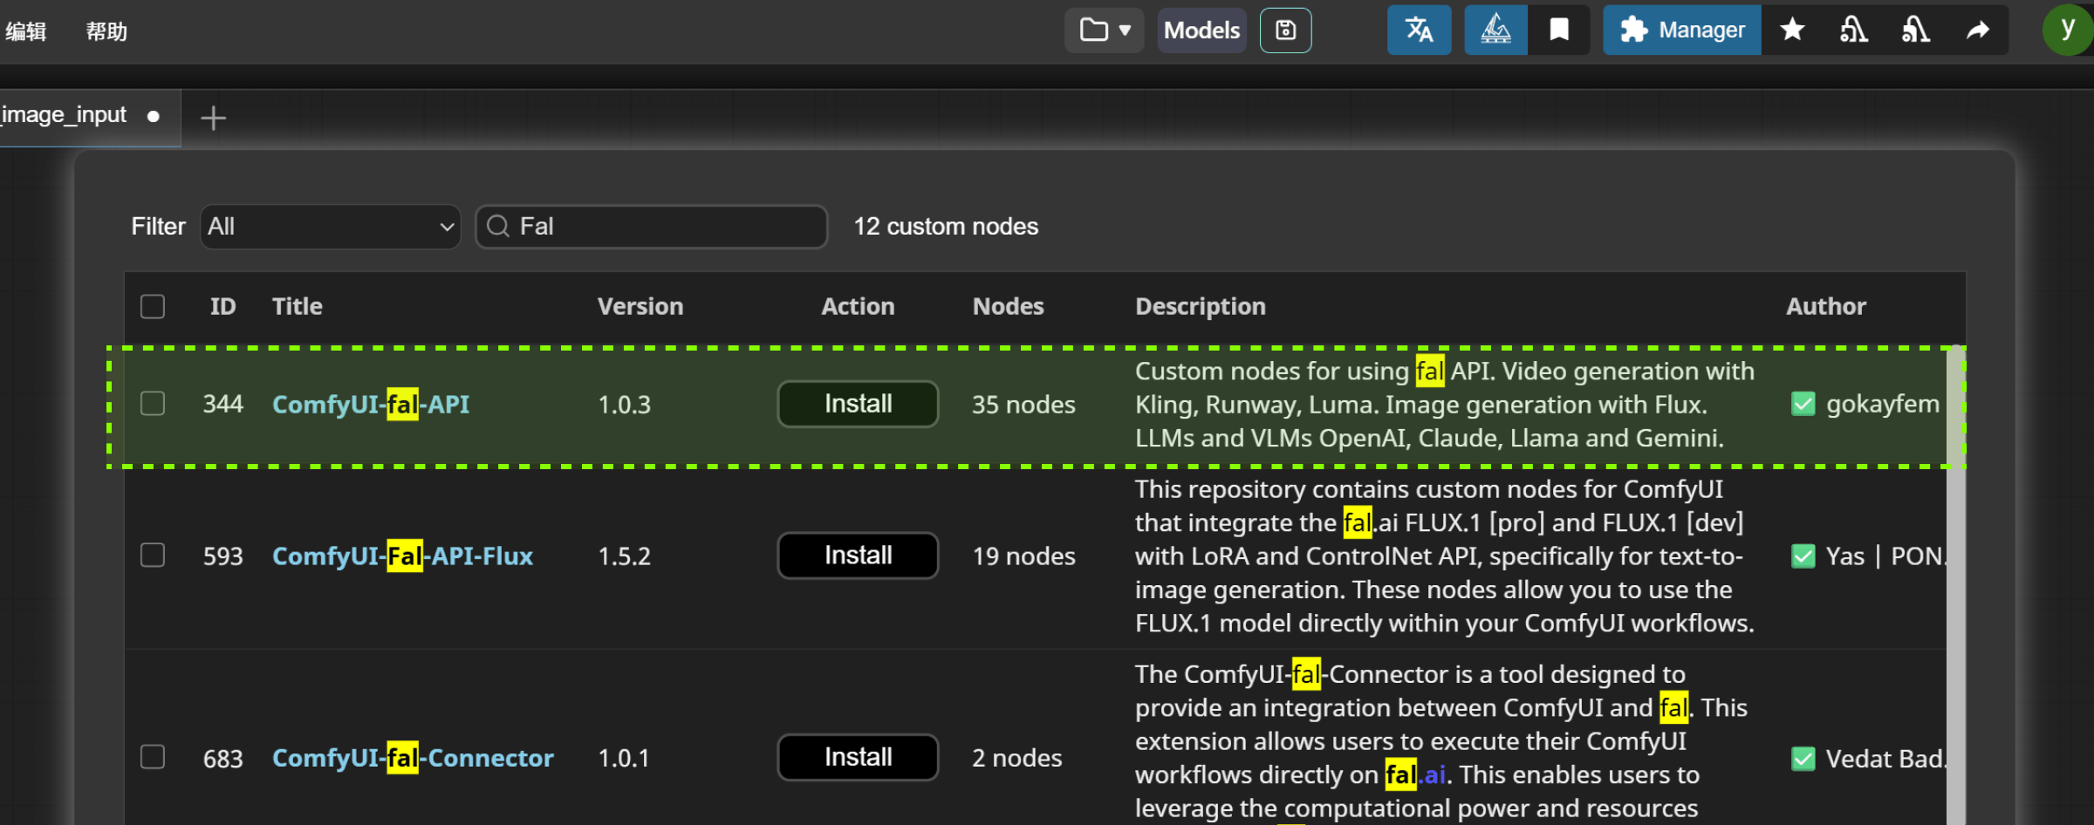
Task: Expand the Filter All dropdown
Action: [331, 227]
